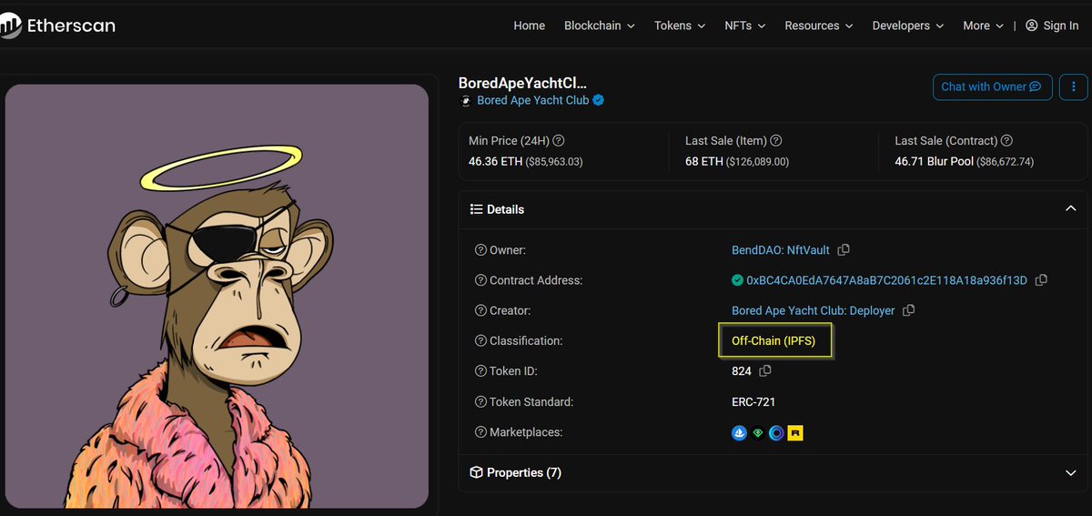Viewport: 1092px width, 516px height.
Task: Click the green verified contract checkmark
Action: pyautogui.click(x=737, y=280)
